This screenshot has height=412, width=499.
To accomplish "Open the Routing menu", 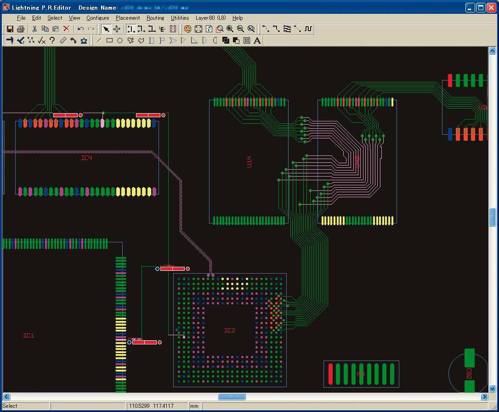I will click(x=155, y=18).
